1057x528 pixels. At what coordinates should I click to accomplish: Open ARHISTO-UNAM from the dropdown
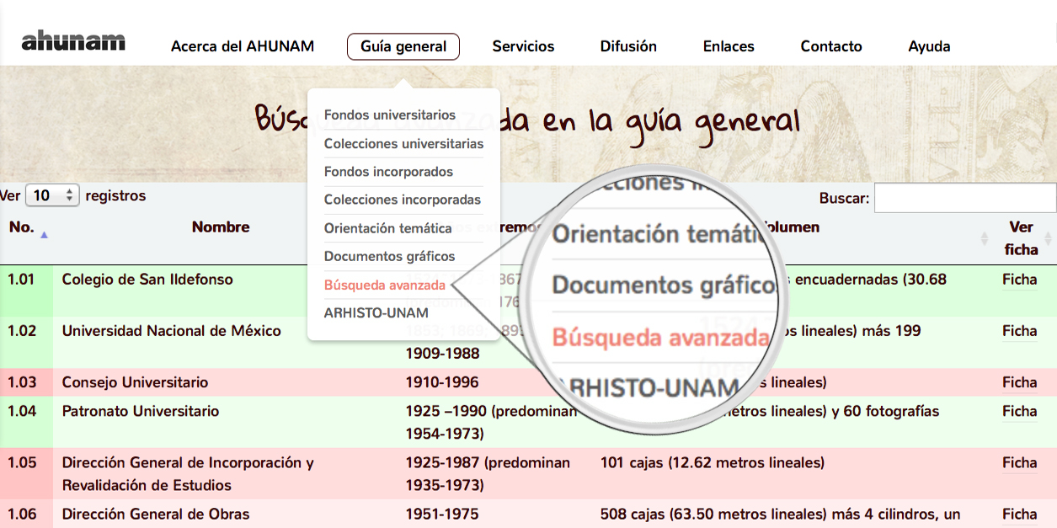coord(376,313)
